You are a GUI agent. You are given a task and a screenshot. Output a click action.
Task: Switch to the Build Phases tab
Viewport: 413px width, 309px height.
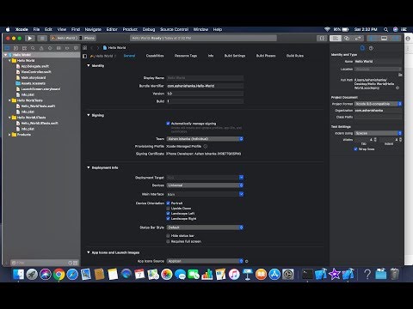[266, 56]
